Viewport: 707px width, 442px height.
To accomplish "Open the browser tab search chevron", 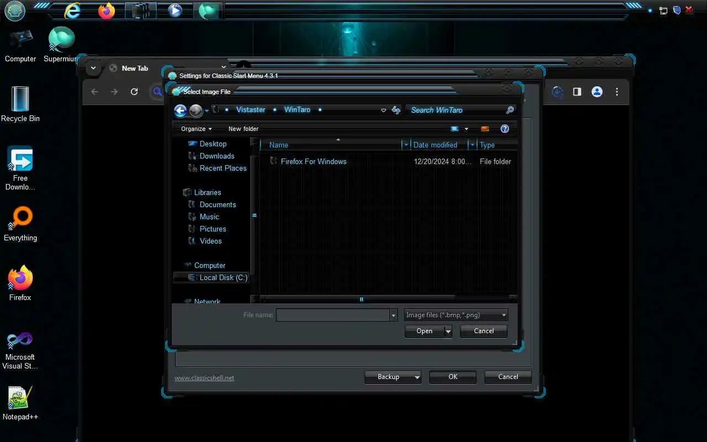I will click(93, 68).
